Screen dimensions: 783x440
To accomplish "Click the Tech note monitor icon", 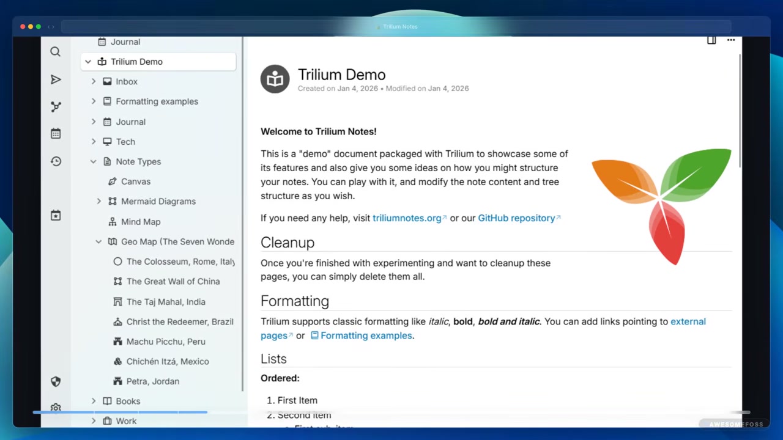I will [107, 142].
